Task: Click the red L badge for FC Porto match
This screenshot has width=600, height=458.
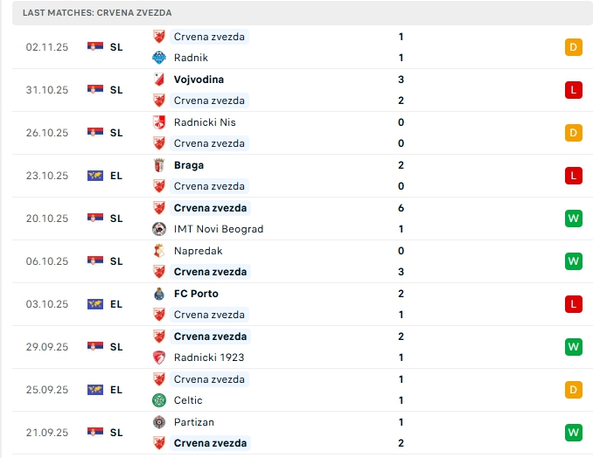Action: (574, 304)
